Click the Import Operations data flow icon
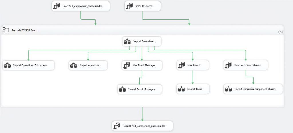The height and width of the screenshot is (133, 293). point(127,42)
